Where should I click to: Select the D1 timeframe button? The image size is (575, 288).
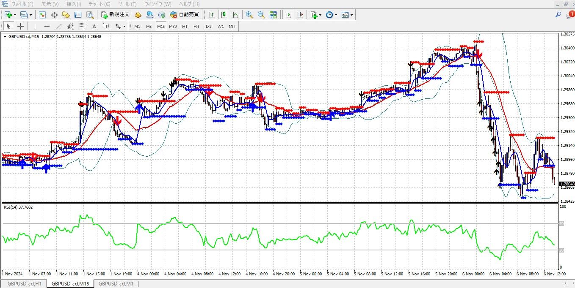click(x=208, y=26)
